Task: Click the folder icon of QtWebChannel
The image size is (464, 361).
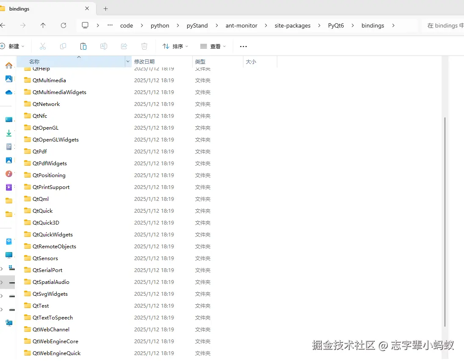Action: [28, 329]
